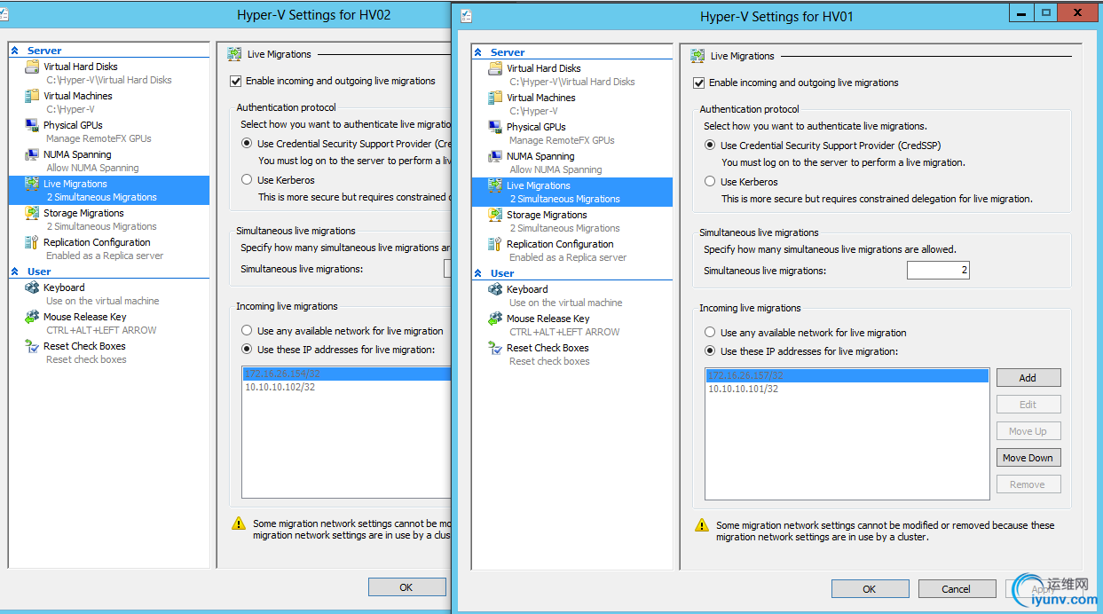Select any available network radio in HV02
The height and width of the screenshot is (614, 1103).
(x=247, y=331)
